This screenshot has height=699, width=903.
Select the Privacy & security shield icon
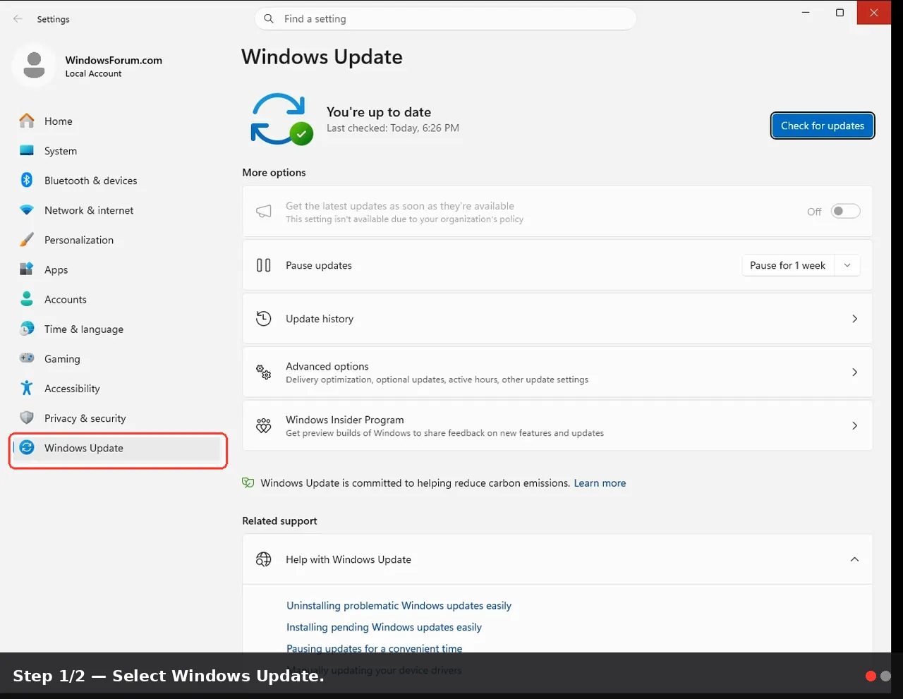coord(27,418)
